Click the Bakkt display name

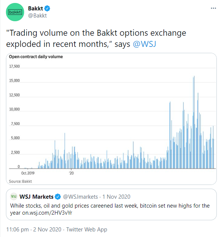pyautogui.click(x=36, y=9)
